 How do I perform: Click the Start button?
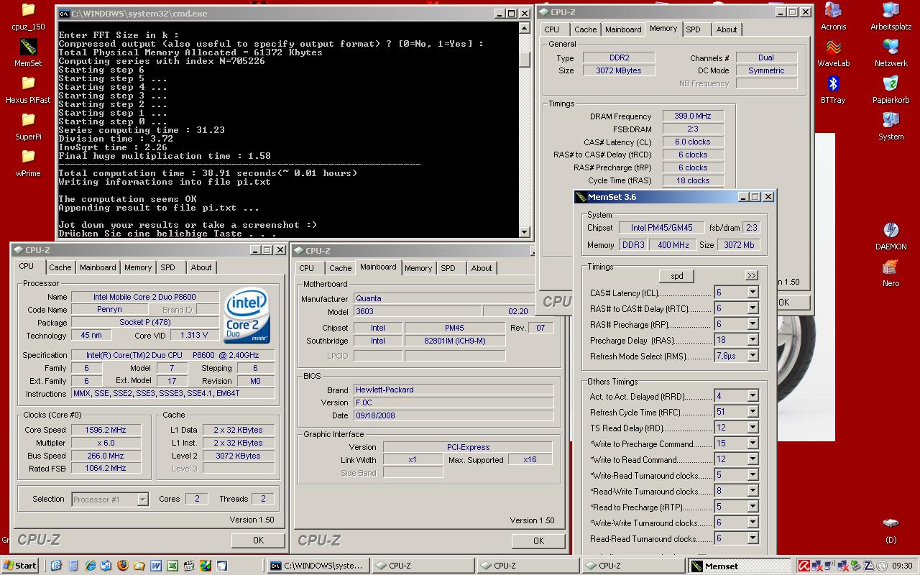coord(19,566)
